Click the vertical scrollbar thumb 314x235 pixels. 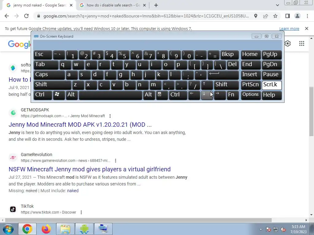click(312, 111)
